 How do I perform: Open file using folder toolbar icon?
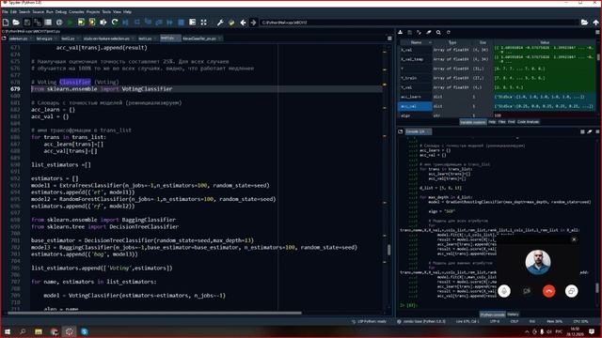16,23
